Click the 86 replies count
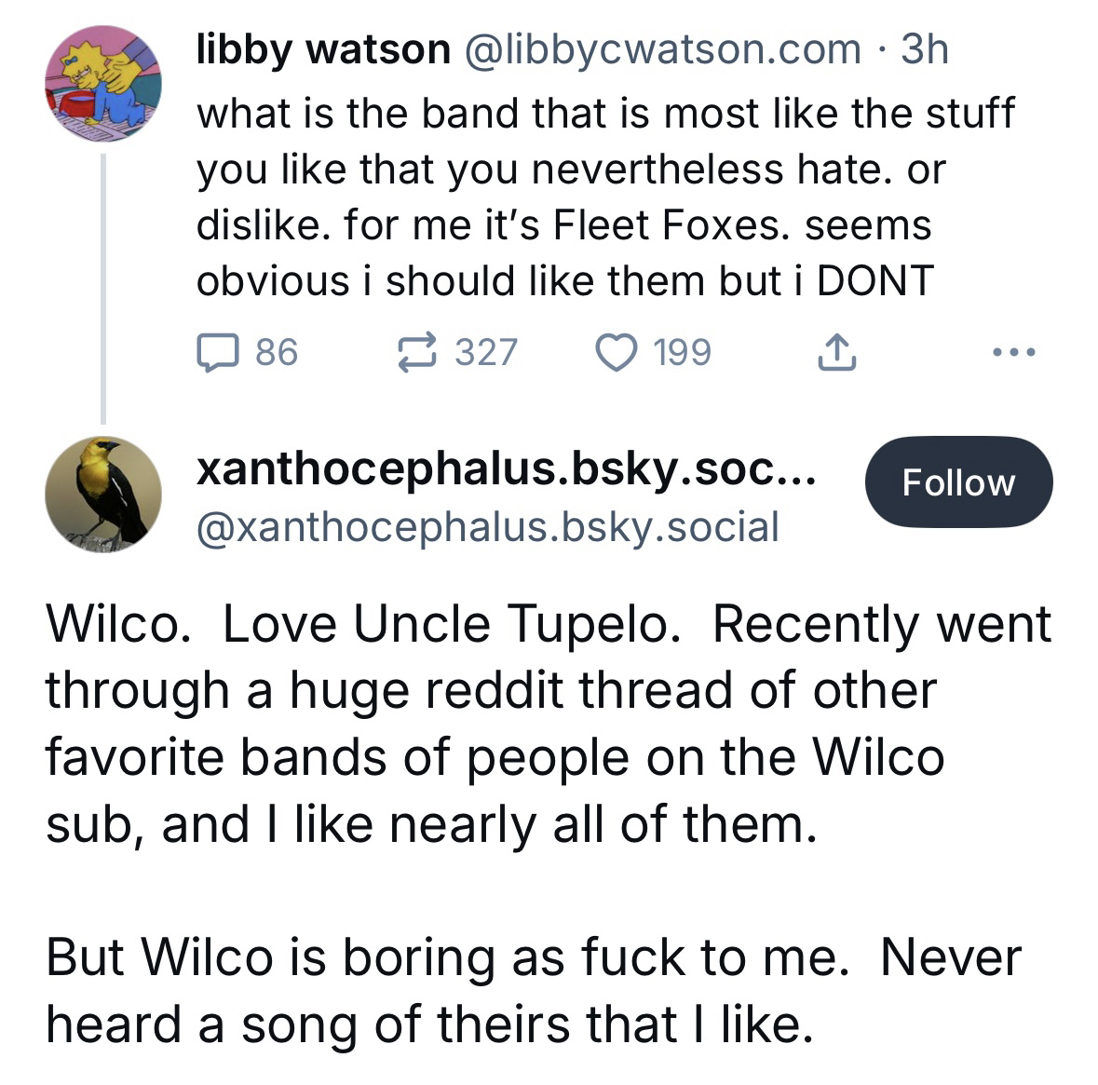Viewport: 1098px width, 1085px height. tap(276, 352)
